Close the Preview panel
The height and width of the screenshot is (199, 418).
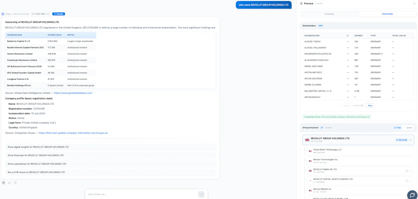pyautogui.click(x=414, y=4)
